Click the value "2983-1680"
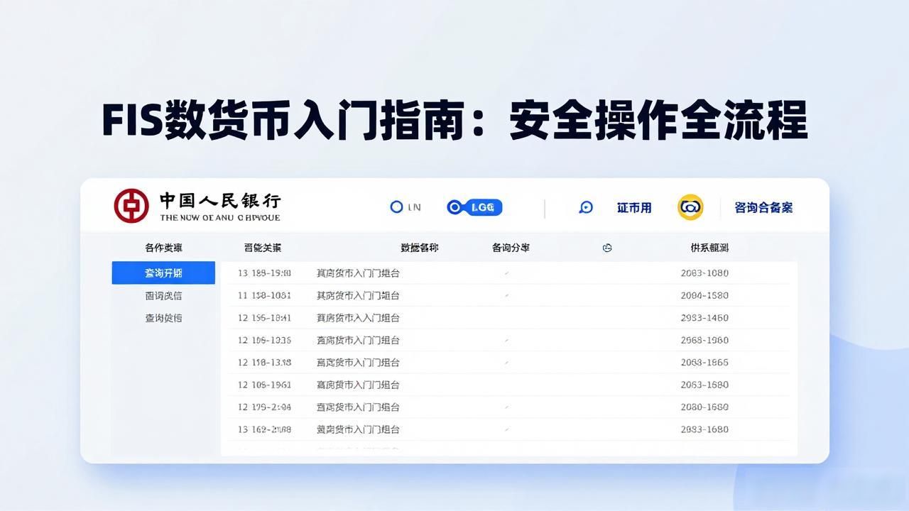This screenshot has width=909, height=511. click(704, 429)
